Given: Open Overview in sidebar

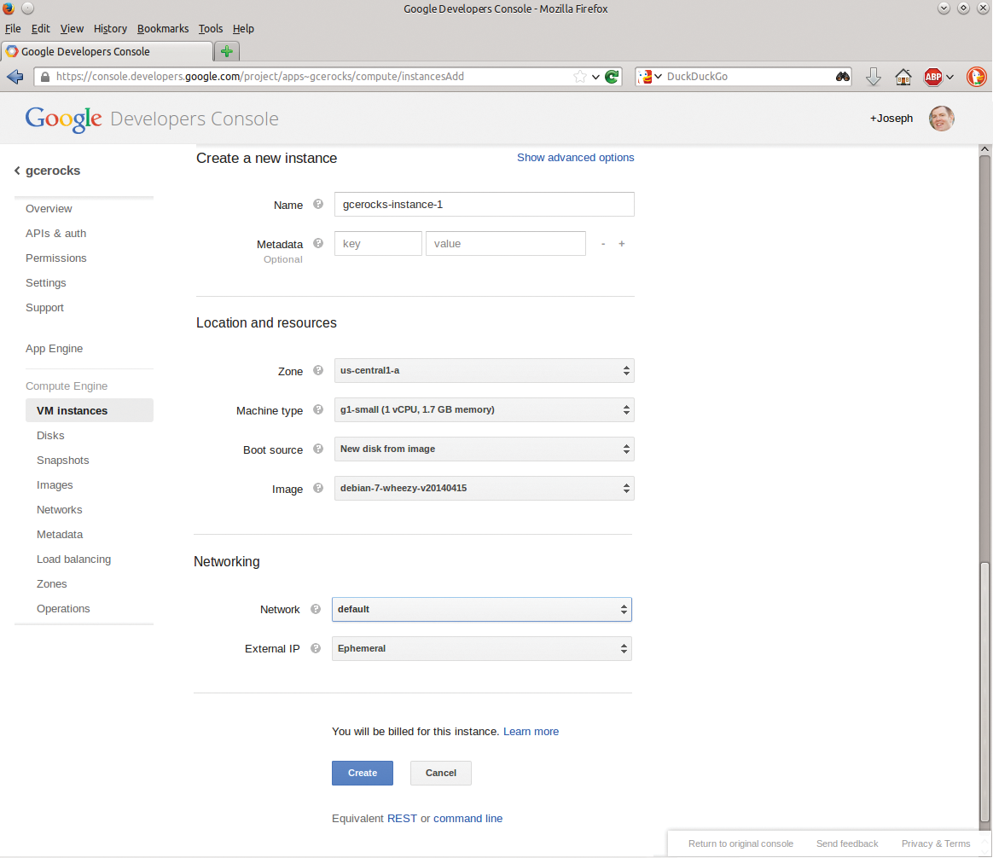Looking at the screenshot, I should click(x=49, y=208).
